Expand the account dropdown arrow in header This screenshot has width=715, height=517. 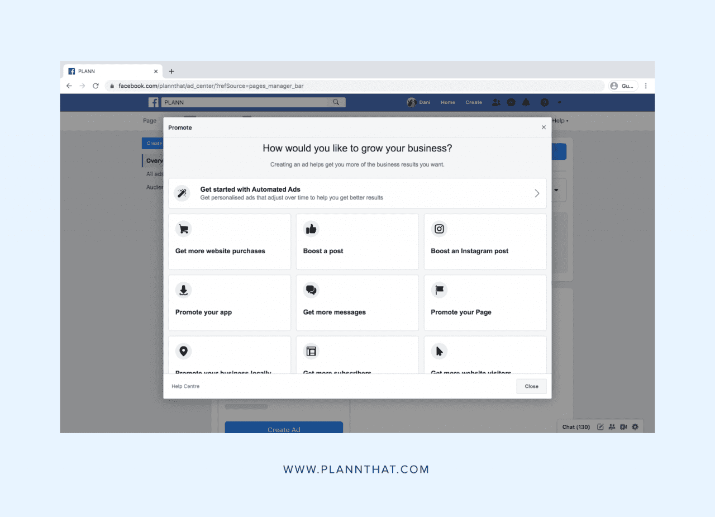560,102
